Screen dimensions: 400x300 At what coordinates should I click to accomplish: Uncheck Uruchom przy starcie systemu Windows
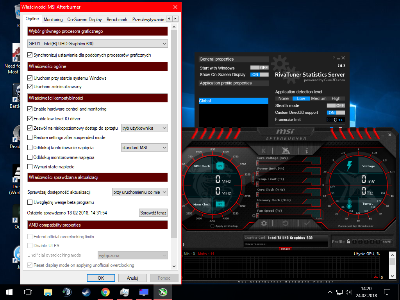tap(30, 78)
